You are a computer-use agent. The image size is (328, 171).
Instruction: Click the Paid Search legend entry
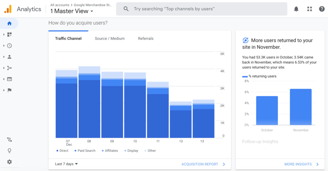tap(85, 151)
